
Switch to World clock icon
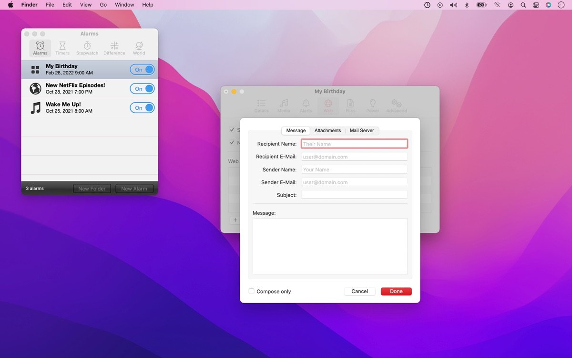(139, 48)
